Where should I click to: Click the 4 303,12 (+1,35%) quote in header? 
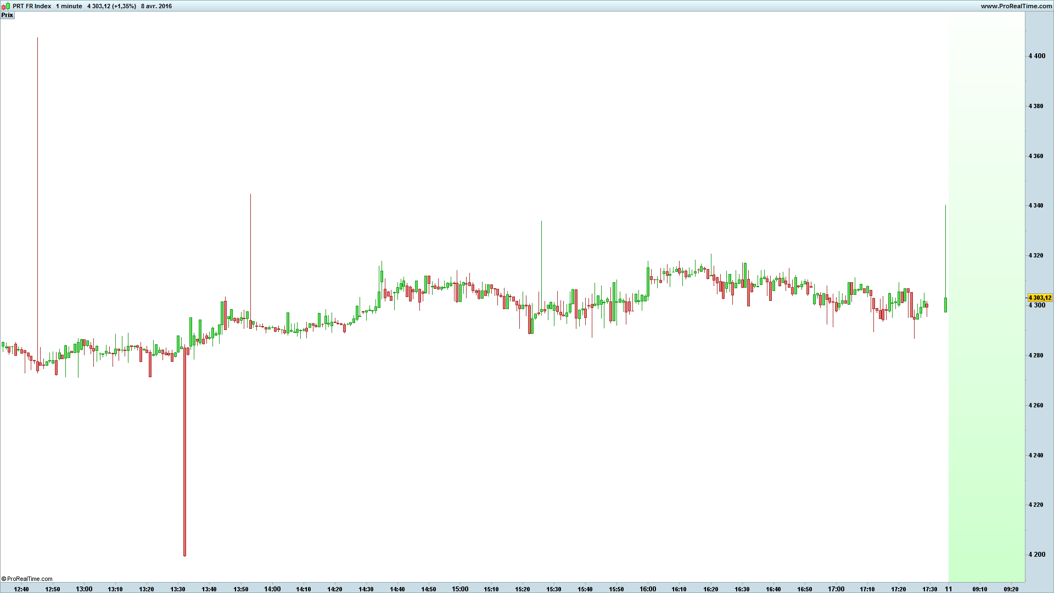(111, 6)
